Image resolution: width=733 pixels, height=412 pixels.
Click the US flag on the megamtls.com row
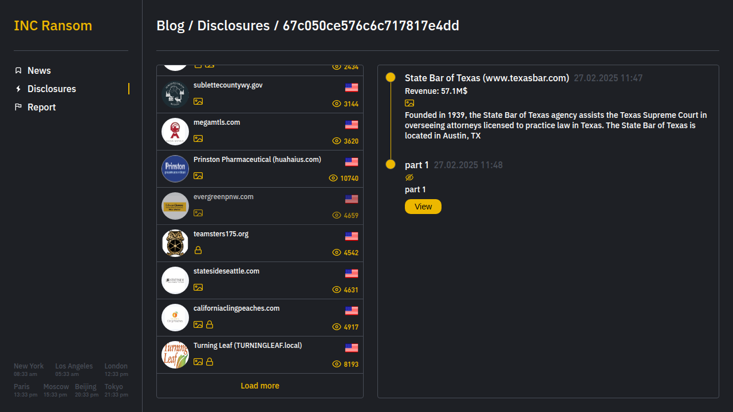pos(352,125)
